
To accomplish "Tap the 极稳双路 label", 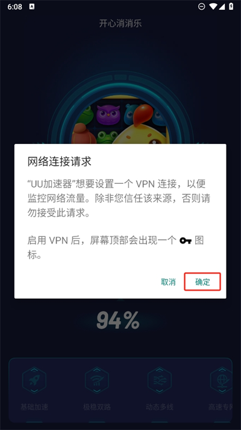I will (97, 406).
